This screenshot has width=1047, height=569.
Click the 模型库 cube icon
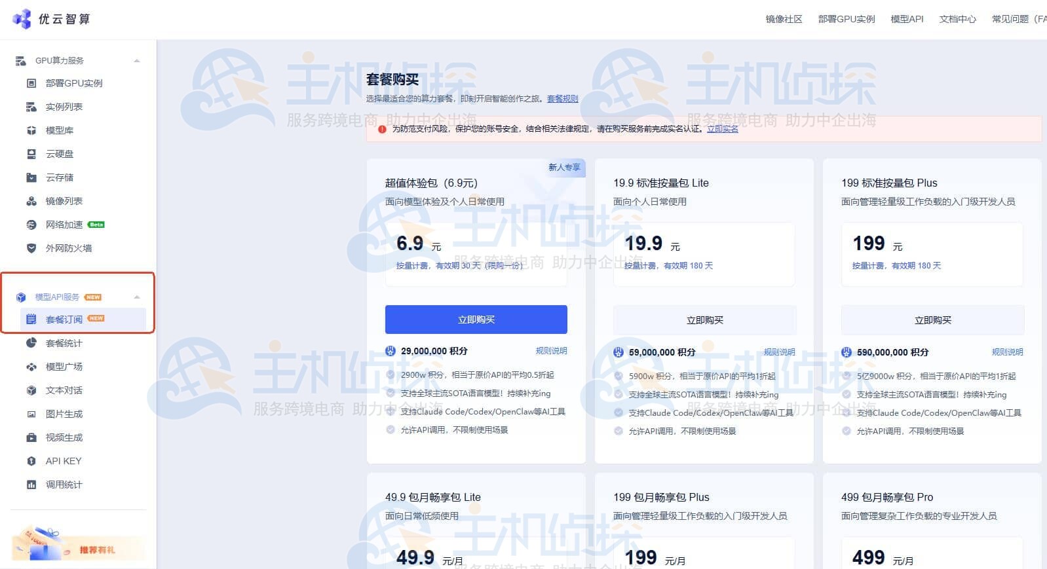31,130
